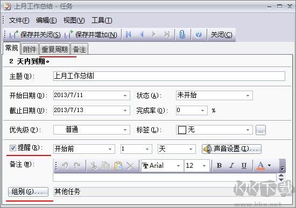Switch to the Recurrence (重复周期) tab
Viewport: 296px width, 208px height.
54,49
